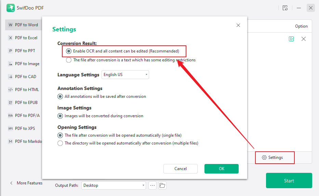Click the green play icon in file row
This screenshot has height=196, width=319.
pos(291,39)
